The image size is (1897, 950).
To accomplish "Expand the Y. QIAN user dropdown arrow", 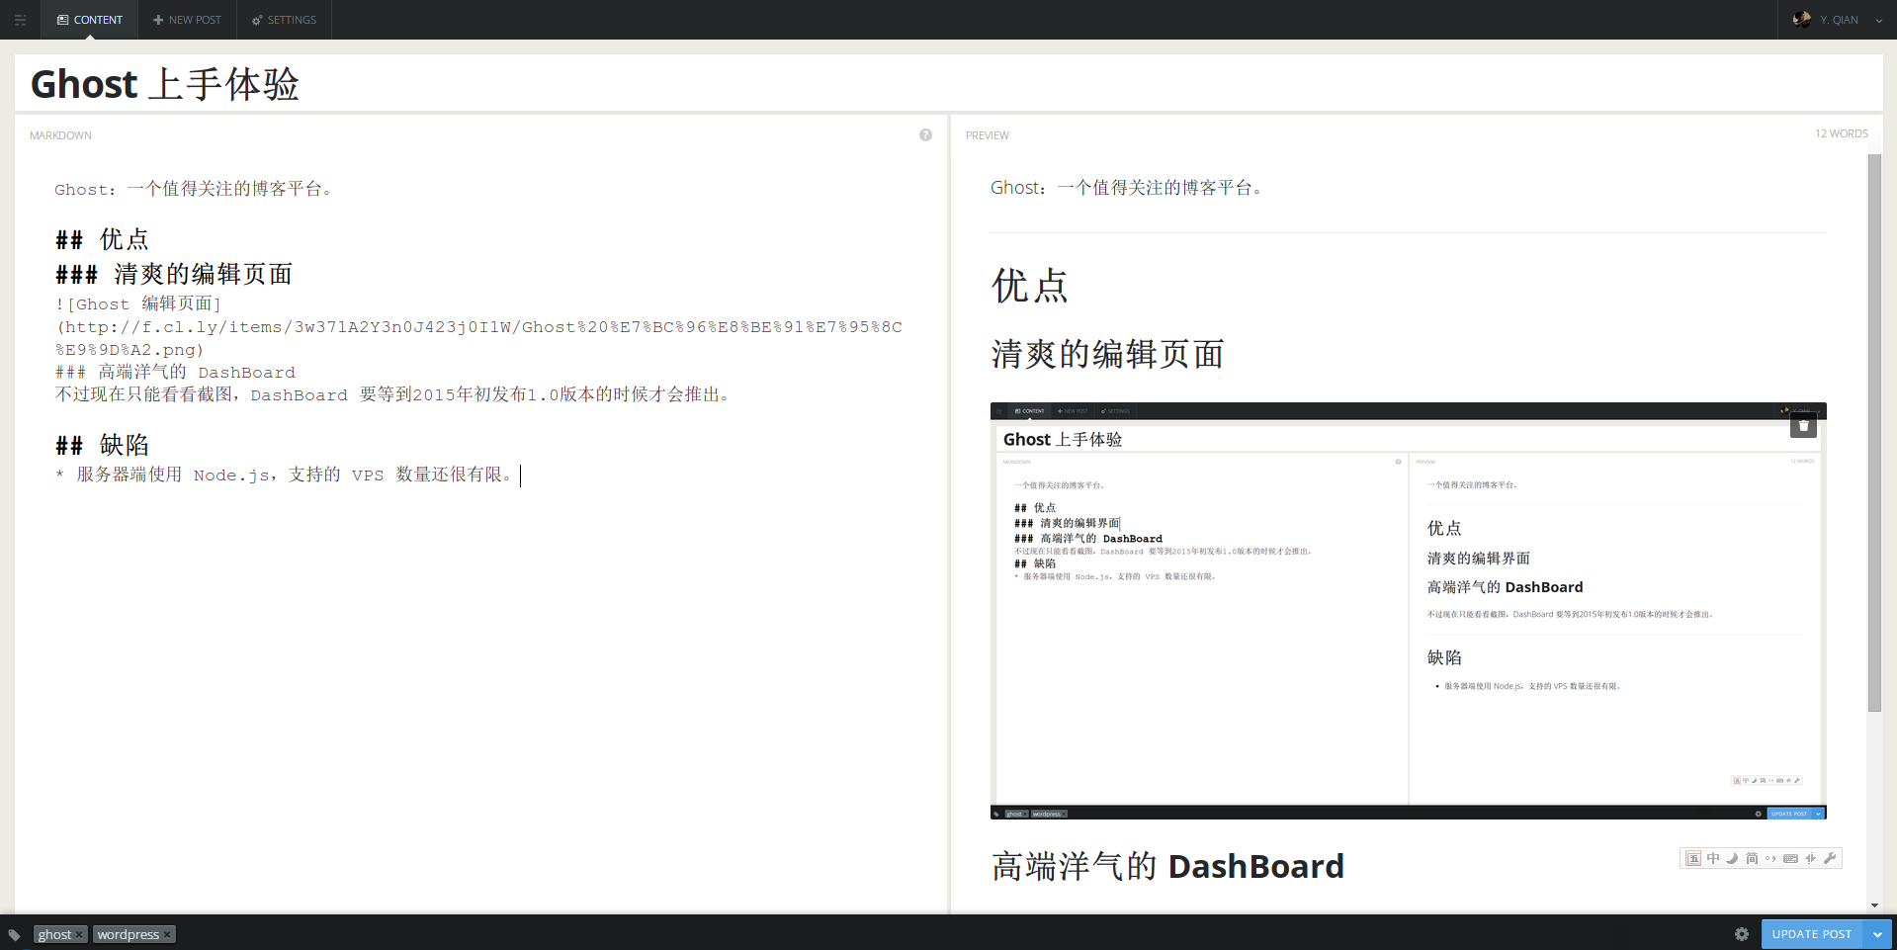I will click(x=1878, y=21).
